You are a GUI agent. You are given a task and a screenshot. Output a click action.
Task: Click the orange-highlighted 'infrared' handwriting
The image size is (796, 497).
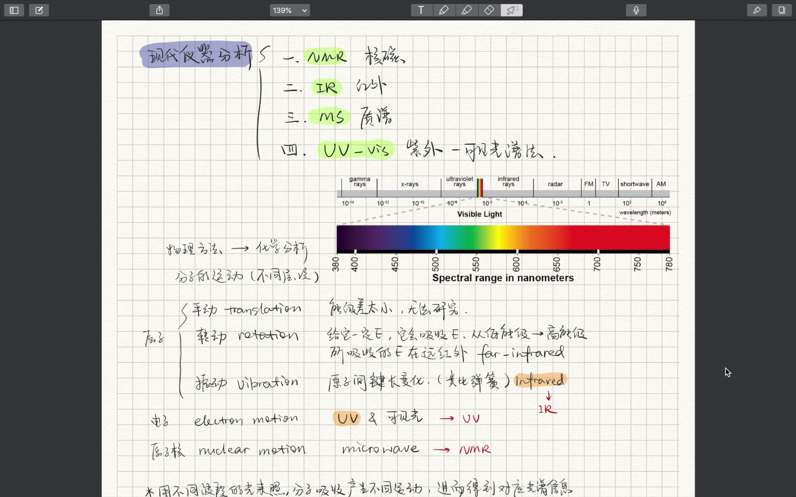[x=540, y=380]
